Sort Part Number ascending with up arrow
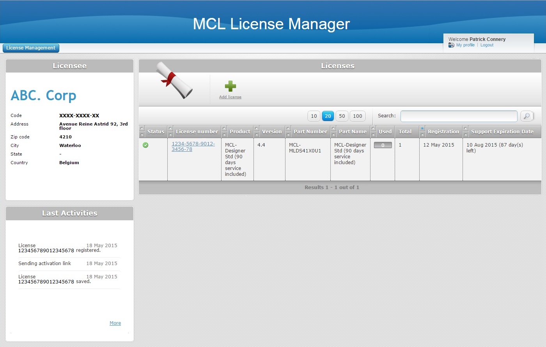Image resolution: width=546 pixels, height=347 pixels. (x=288, y=129)
